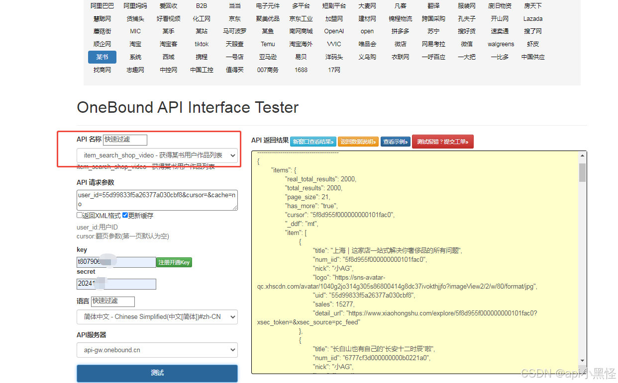Go to the 孔夫子 platform

coord(467,19)
